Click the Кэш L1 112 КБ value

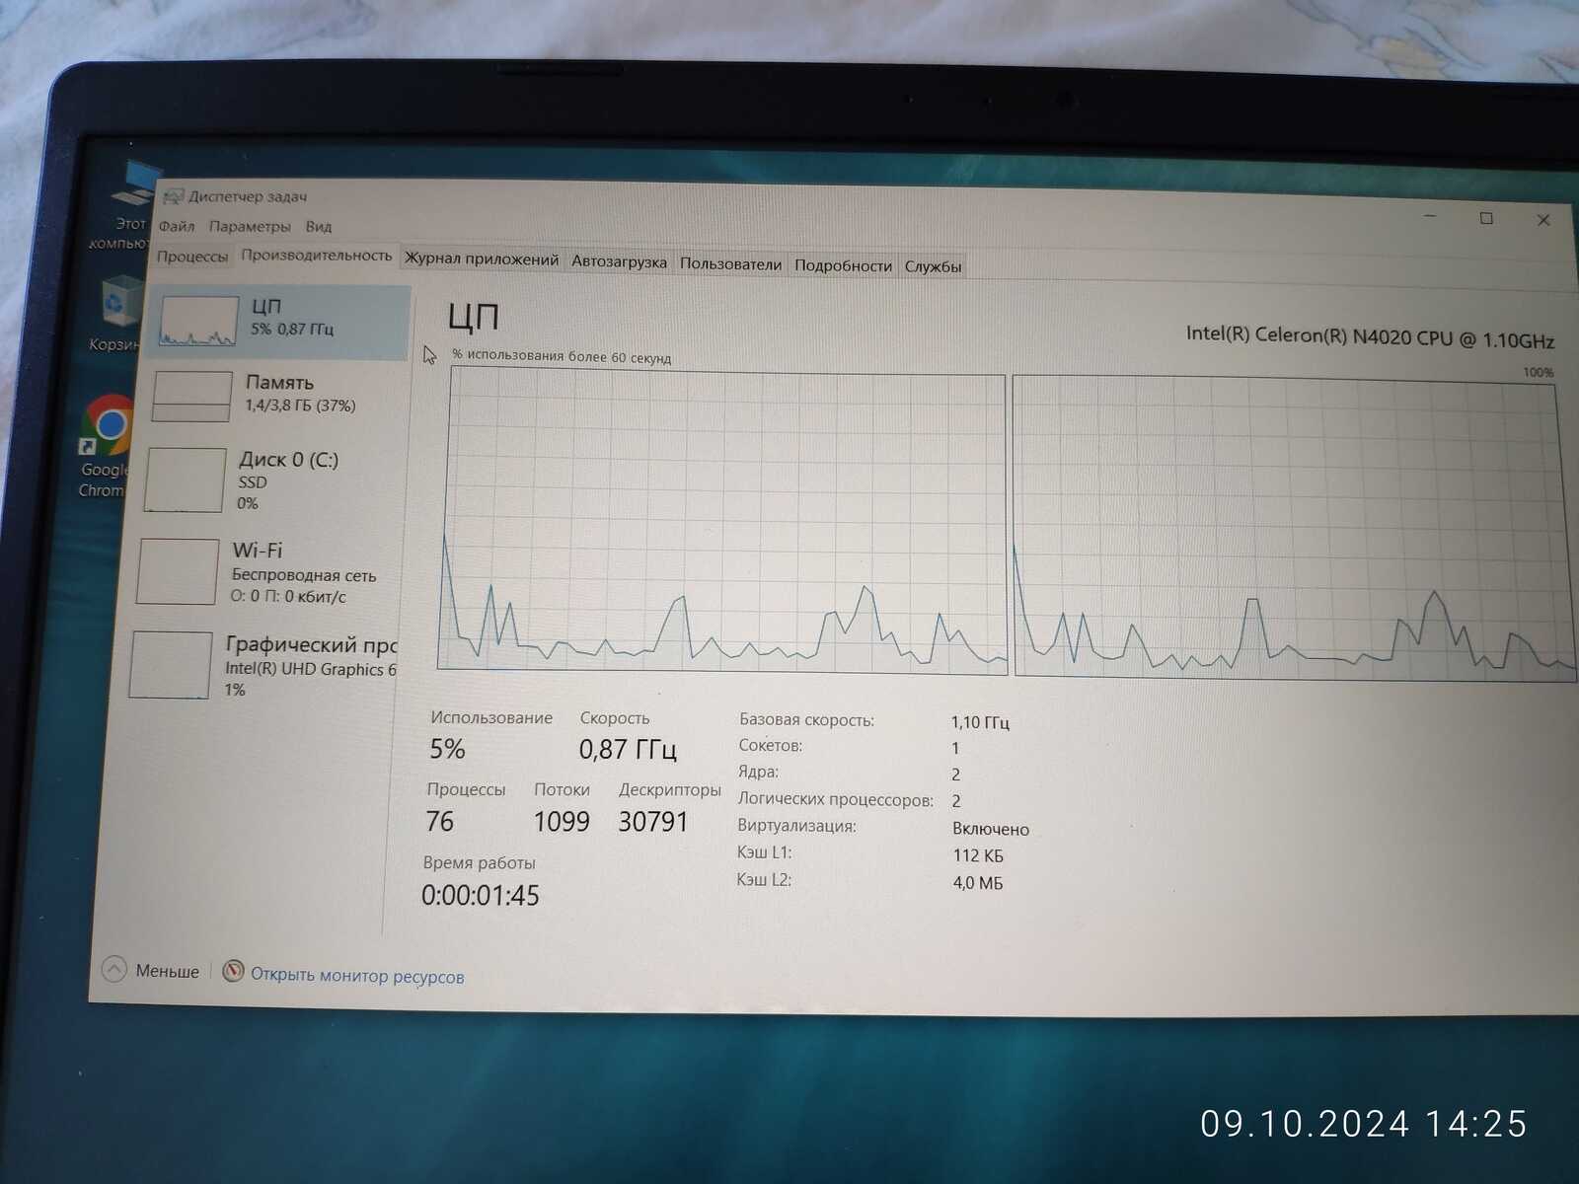point(978,855)
